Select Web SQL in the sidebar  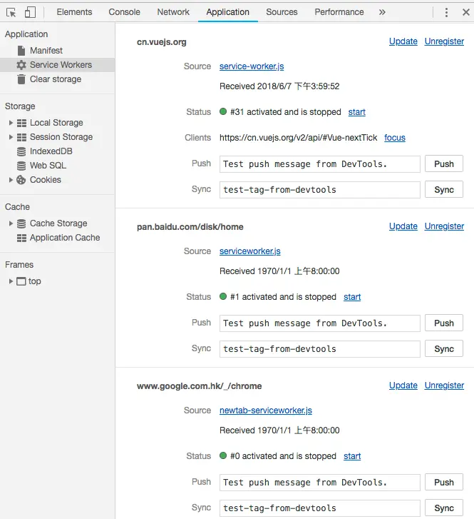[48, 166]
